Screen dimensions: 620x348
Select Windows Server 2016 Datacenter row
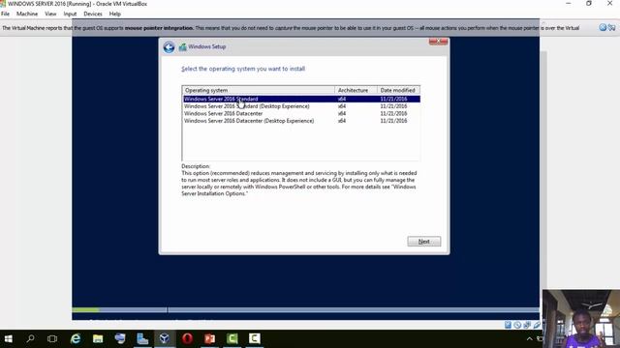click(x=301, y=114)
